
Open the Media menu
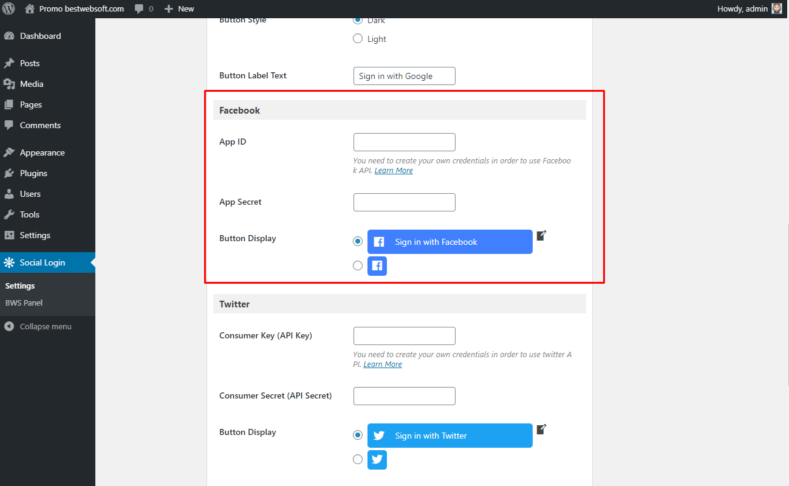[x=47, y=84]
